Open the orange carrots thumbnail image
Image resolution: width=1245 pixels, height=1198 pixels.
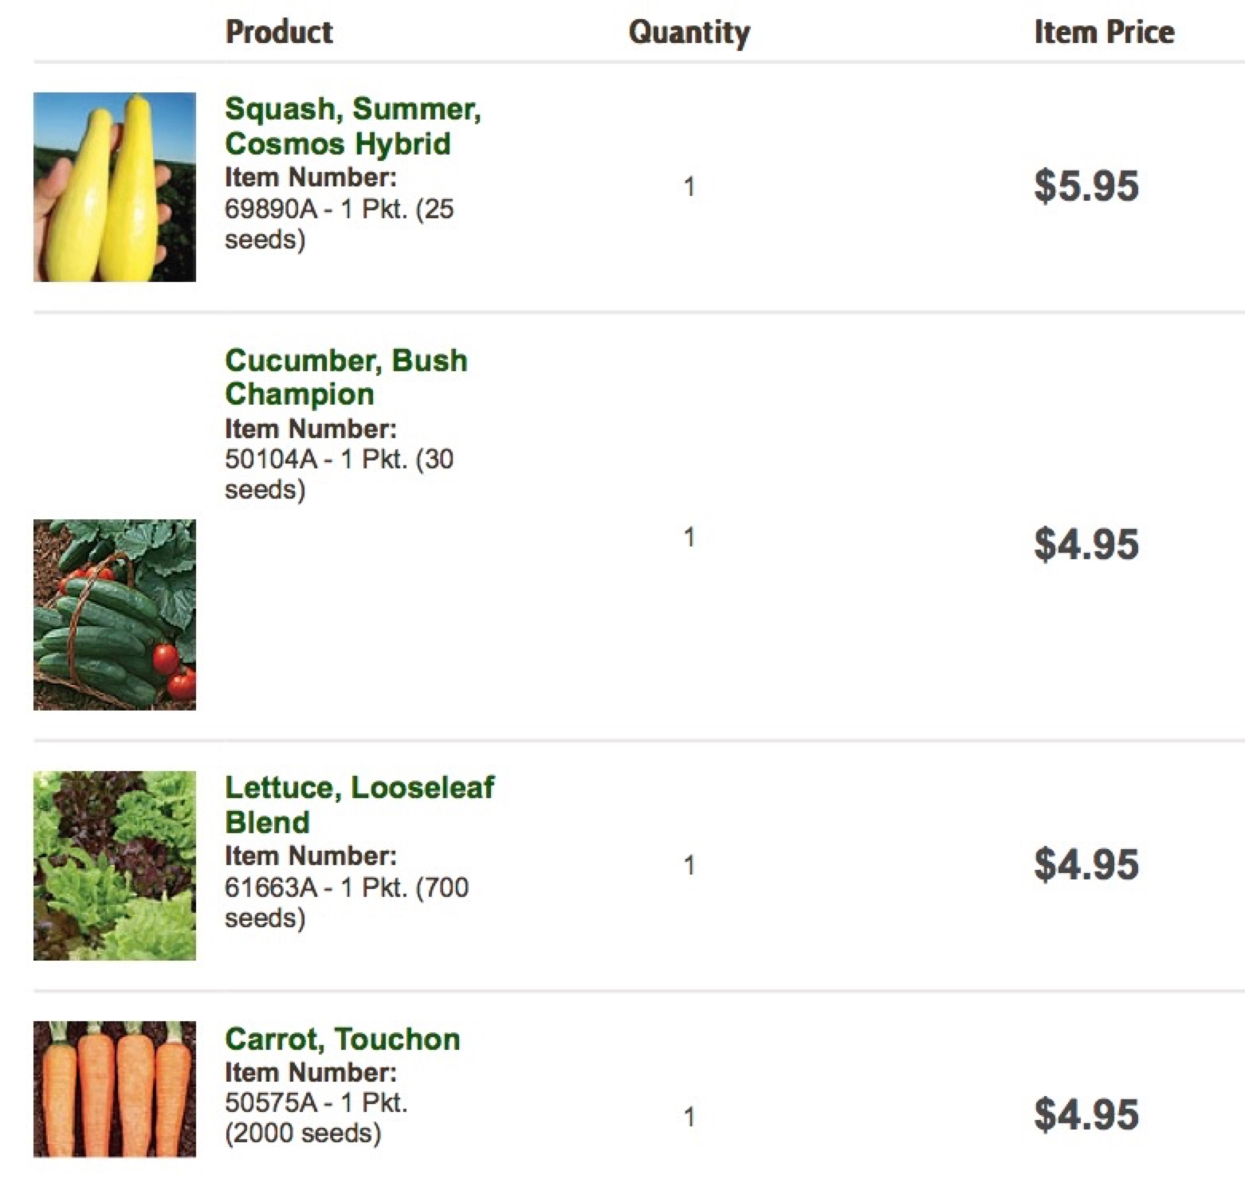115,1088
